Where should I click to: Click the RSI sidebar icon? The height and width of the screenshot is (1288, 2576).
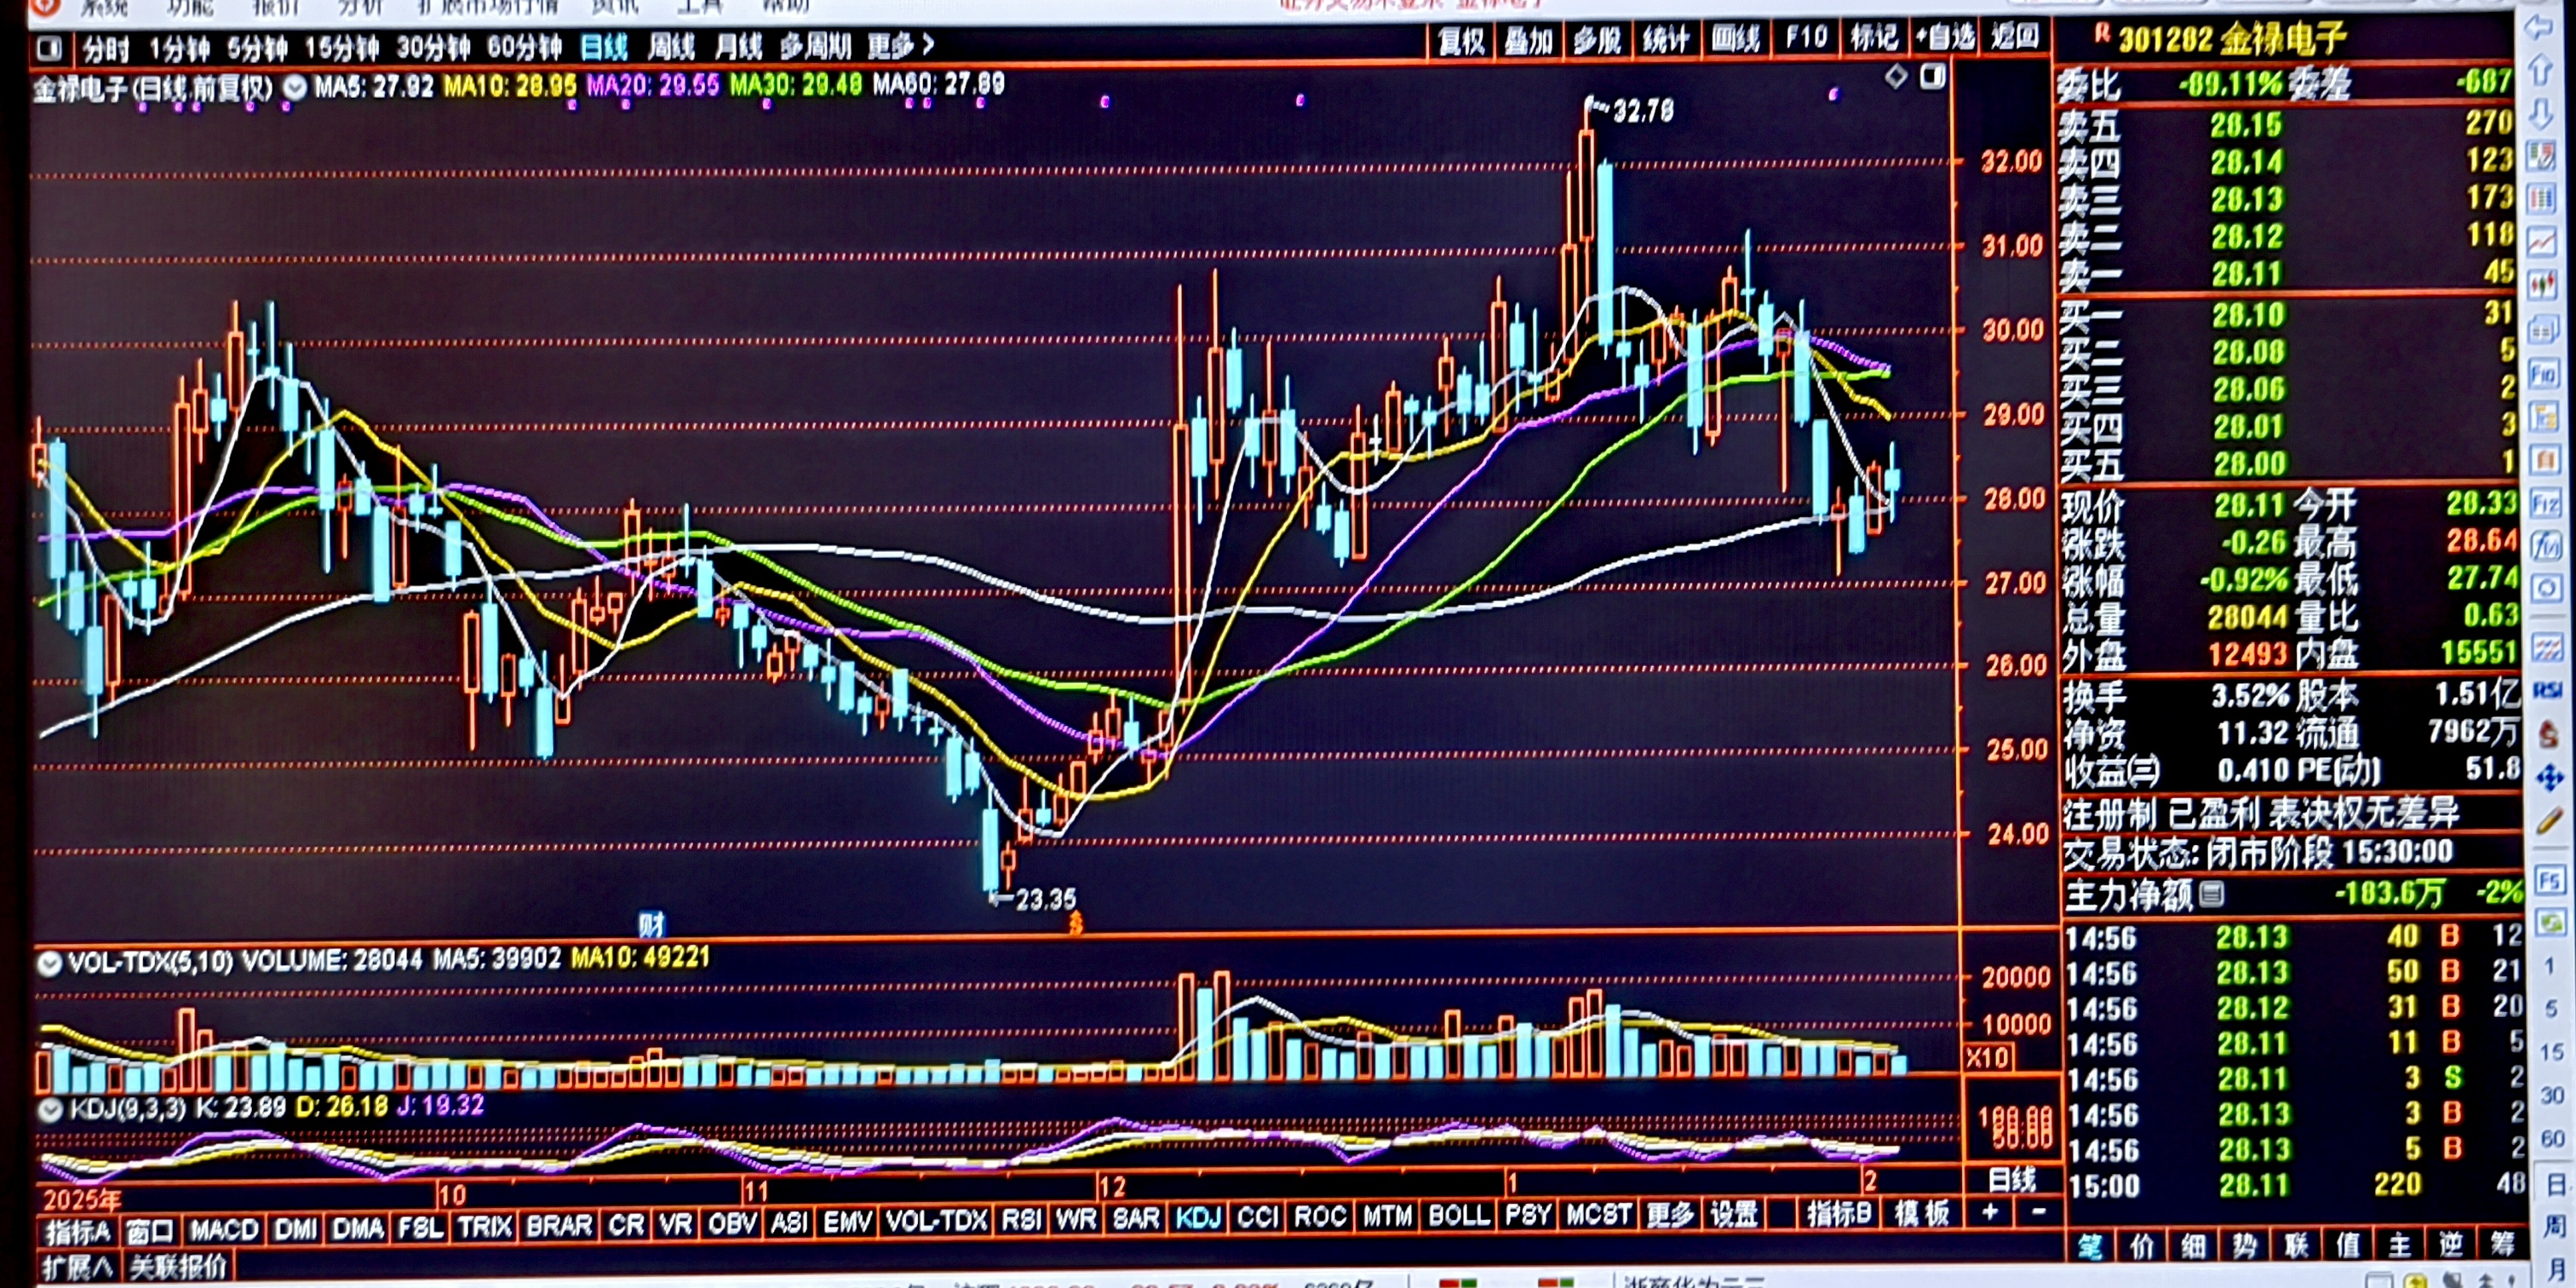pyautogui.click(x=2546, y=690)
